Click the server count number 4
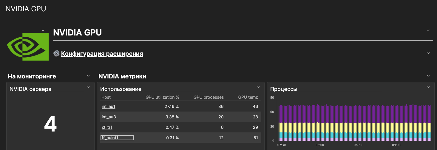This screenshot has height=150, width=437. coord(50,125)
